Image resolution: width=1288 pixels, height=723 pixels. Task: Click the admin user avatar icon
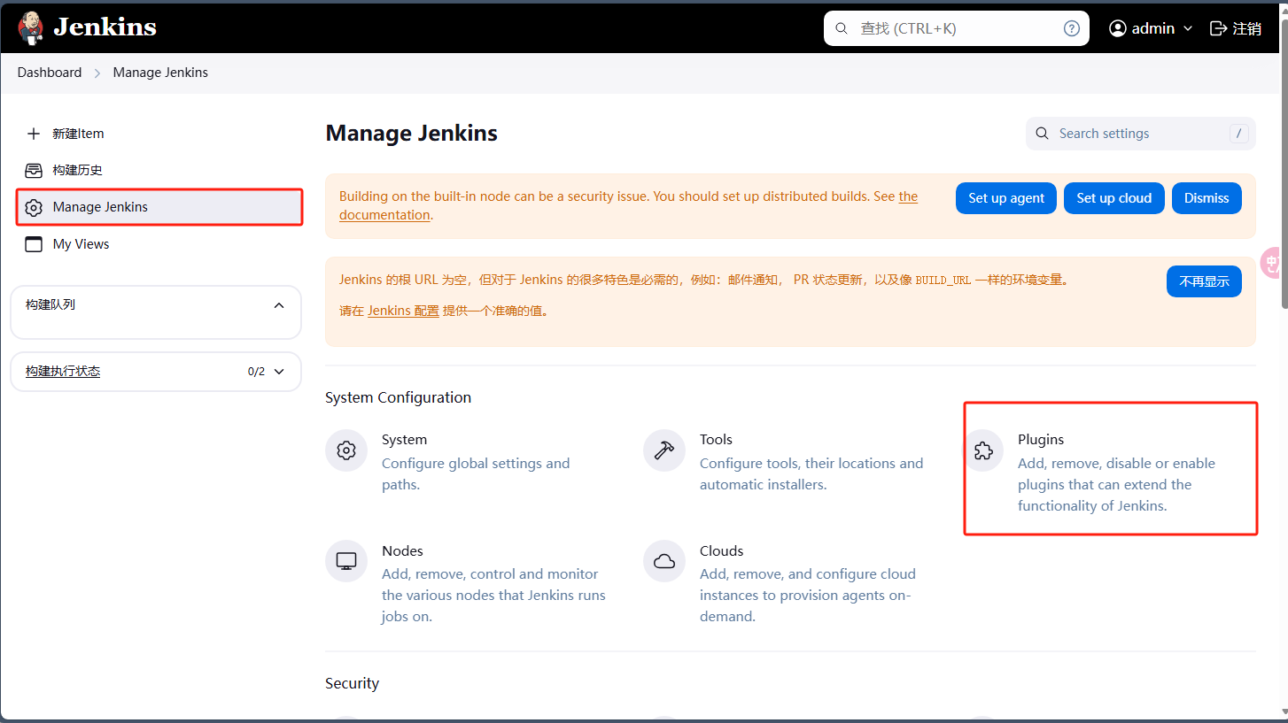(x=1118, y=28)
